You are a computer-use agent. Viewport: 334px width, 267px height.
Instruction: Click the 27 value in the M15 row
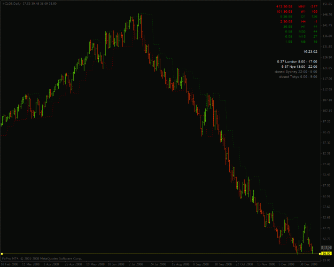click(x=315, y=37)
